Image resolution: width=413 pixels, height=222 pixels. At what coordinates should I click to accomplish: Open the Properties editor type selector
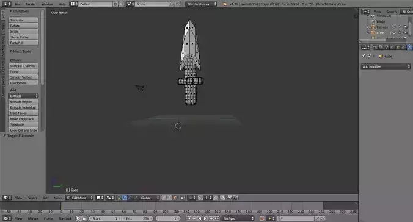click(x=365, y=48)
